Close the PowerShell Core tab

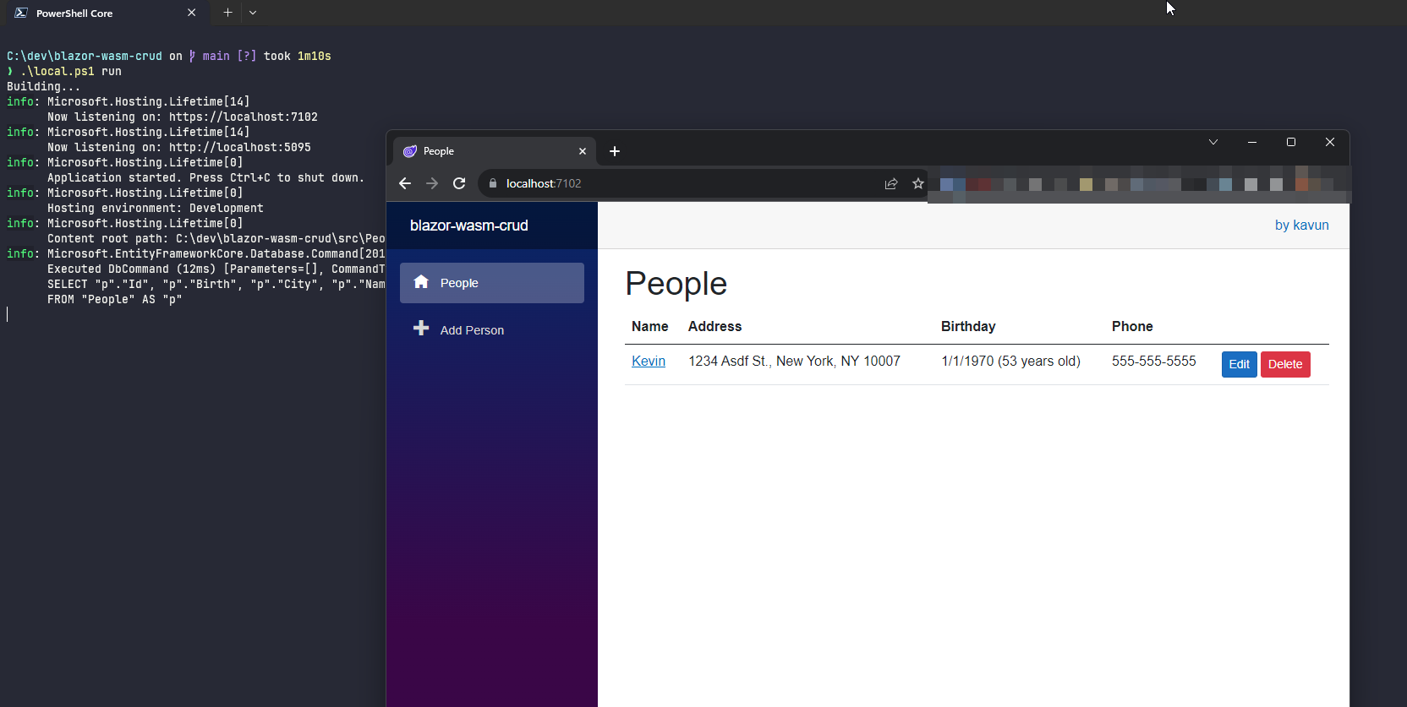tap(192, 13)
